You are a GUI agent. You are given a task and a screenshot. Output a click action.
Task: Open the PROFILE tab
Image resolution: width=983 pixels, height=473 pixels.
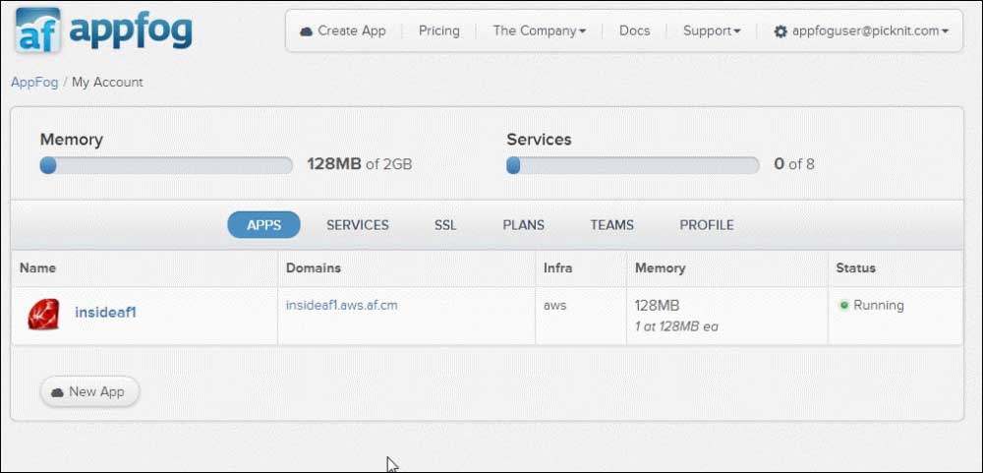[x=707, y=225]
